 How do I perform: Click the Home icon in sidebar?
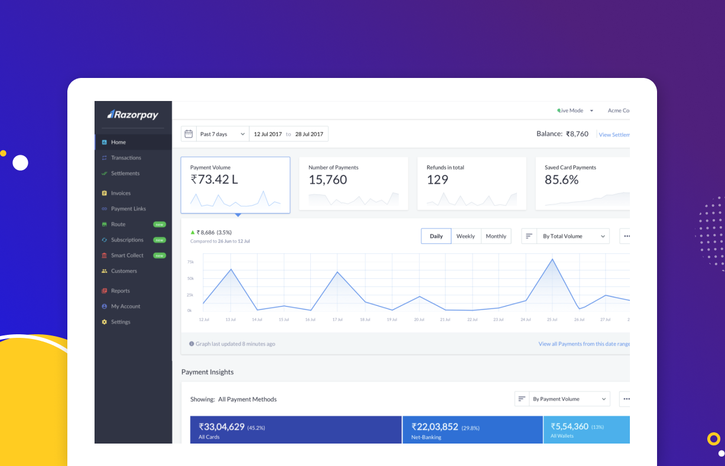[x=104, y=142]
